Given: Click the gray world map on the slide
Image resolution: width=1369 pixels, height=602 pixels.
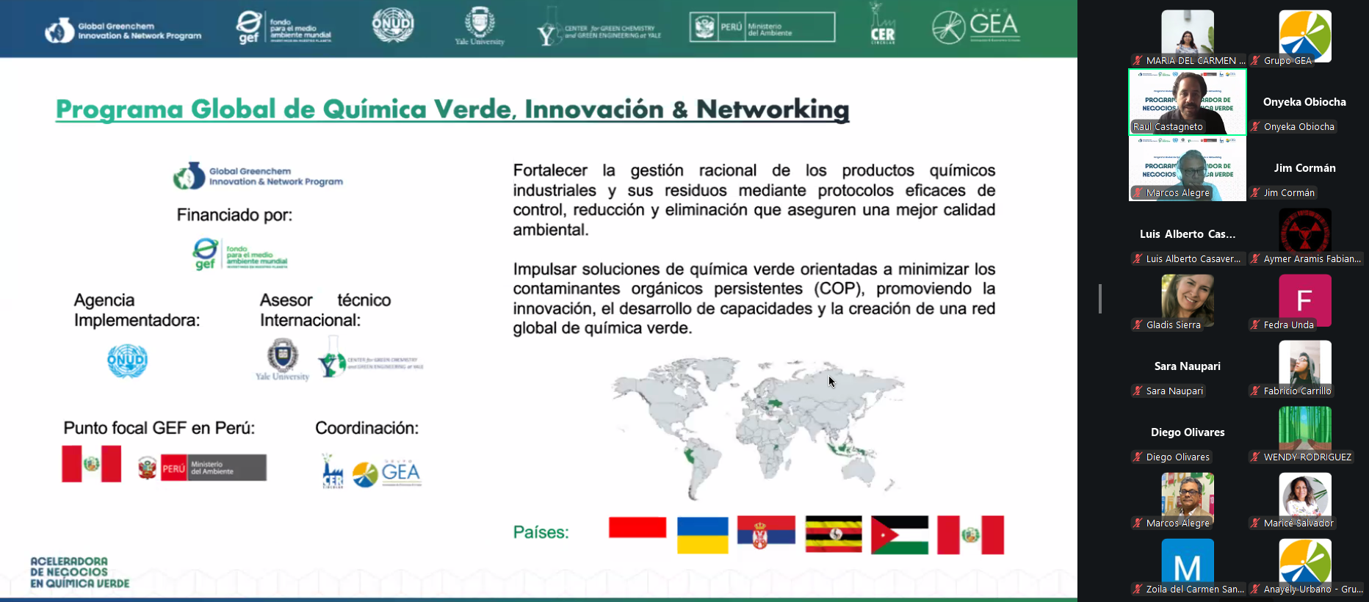Looking at the screenshot, I should coord(756,427).
